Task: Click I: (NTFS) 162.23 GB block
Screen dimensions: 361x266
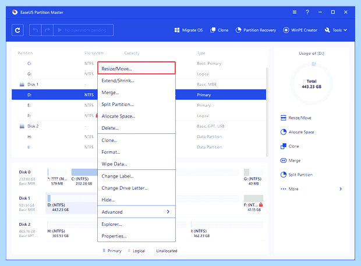Action: [x=226, y=229]
